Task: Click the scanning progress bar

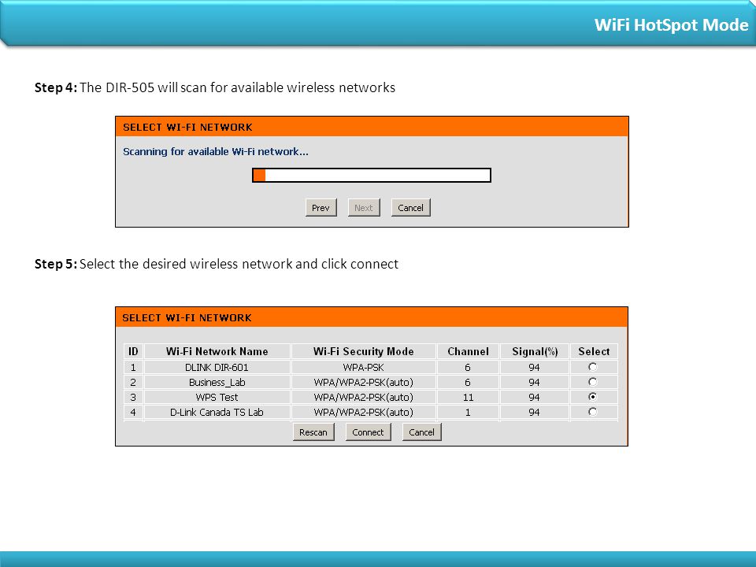Action: [372, 175]
